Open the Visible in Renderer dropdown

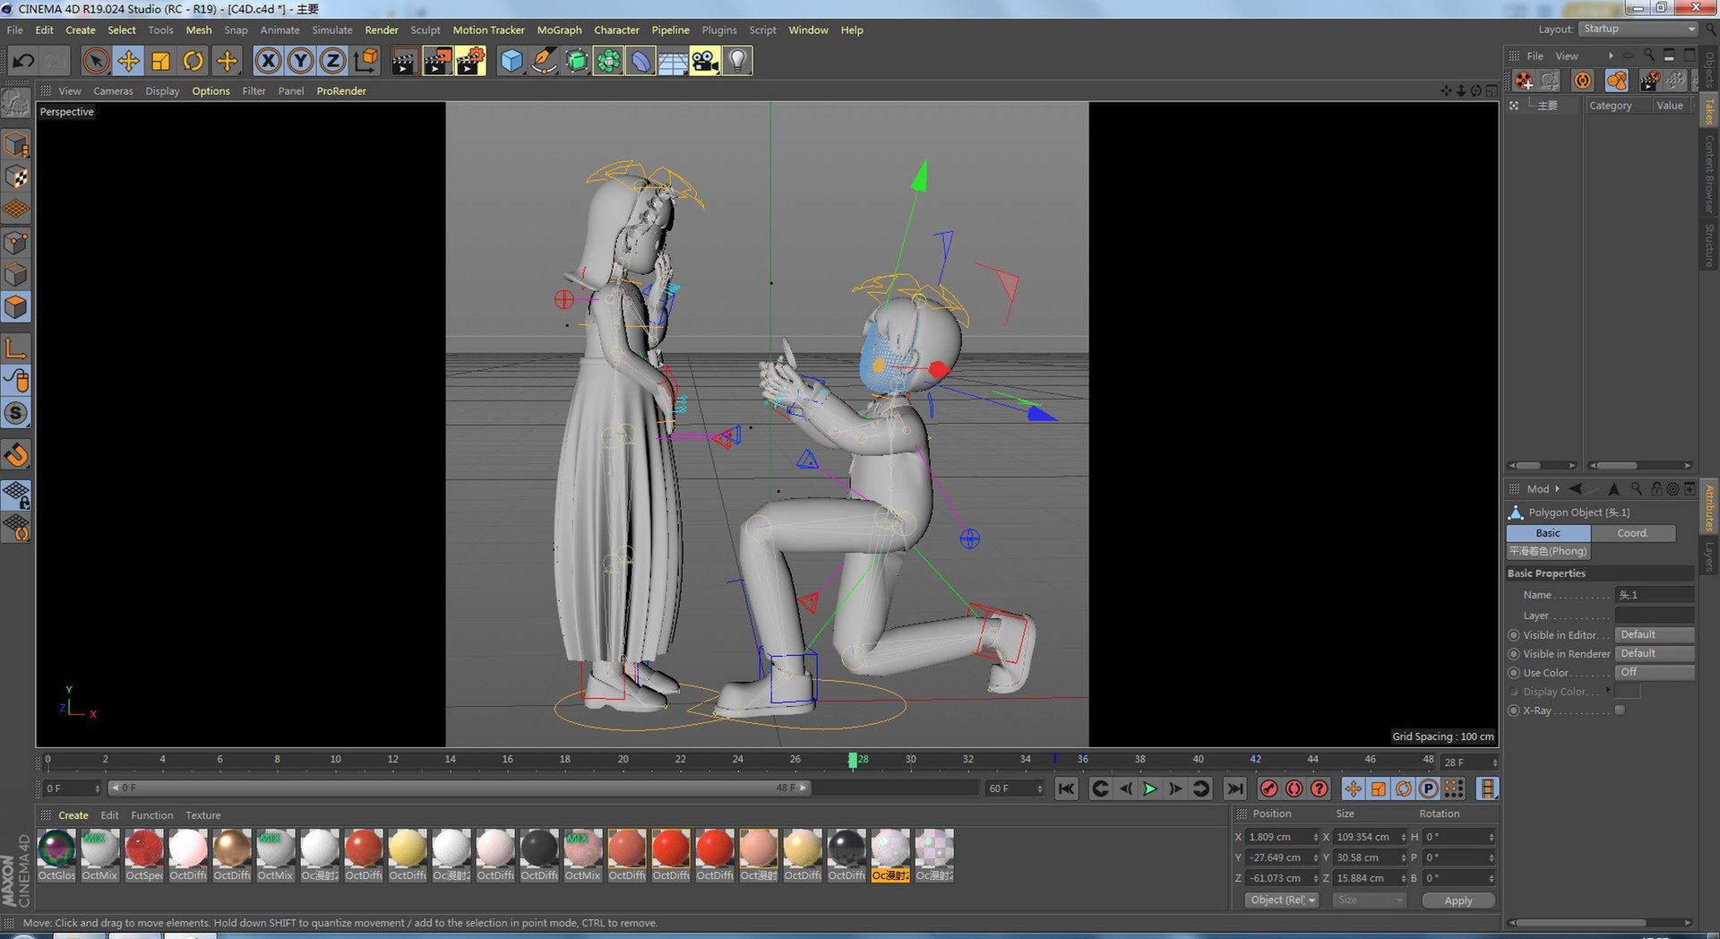(x=1655, y=653)
